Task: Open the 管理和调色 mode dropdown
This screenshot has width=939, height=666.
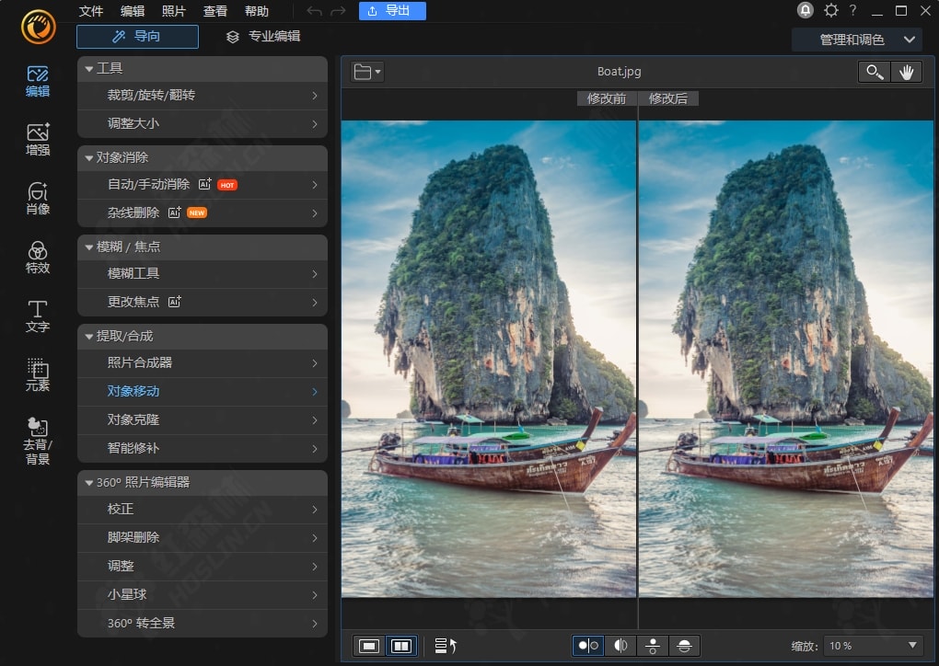Action: [x=856, y=40]
